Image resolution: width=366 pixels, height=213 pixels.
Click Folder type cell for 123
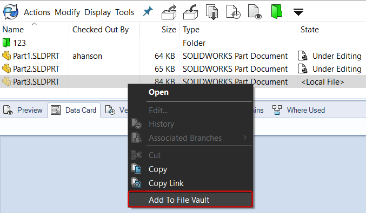point(194,43)
